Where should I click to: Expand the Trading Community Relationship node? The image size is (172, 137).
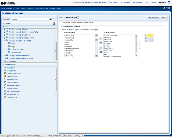[x=5, y=55]
